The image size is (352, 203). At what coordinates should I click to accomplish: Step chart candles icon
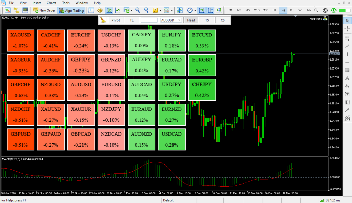(219, 10)
